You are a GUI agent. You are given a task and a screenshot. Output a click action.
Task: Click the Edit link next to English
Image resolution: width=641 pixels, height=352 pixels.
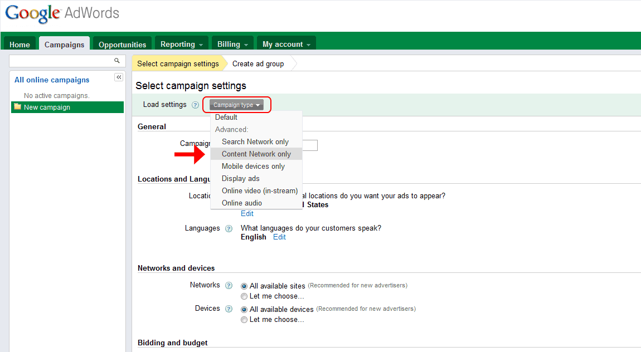click(x=279, y=237)
